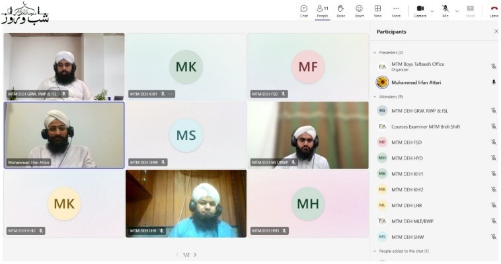Open the React emoji menu
The height and width of the screenshot is (264, 501).
[x=359, y=10]
